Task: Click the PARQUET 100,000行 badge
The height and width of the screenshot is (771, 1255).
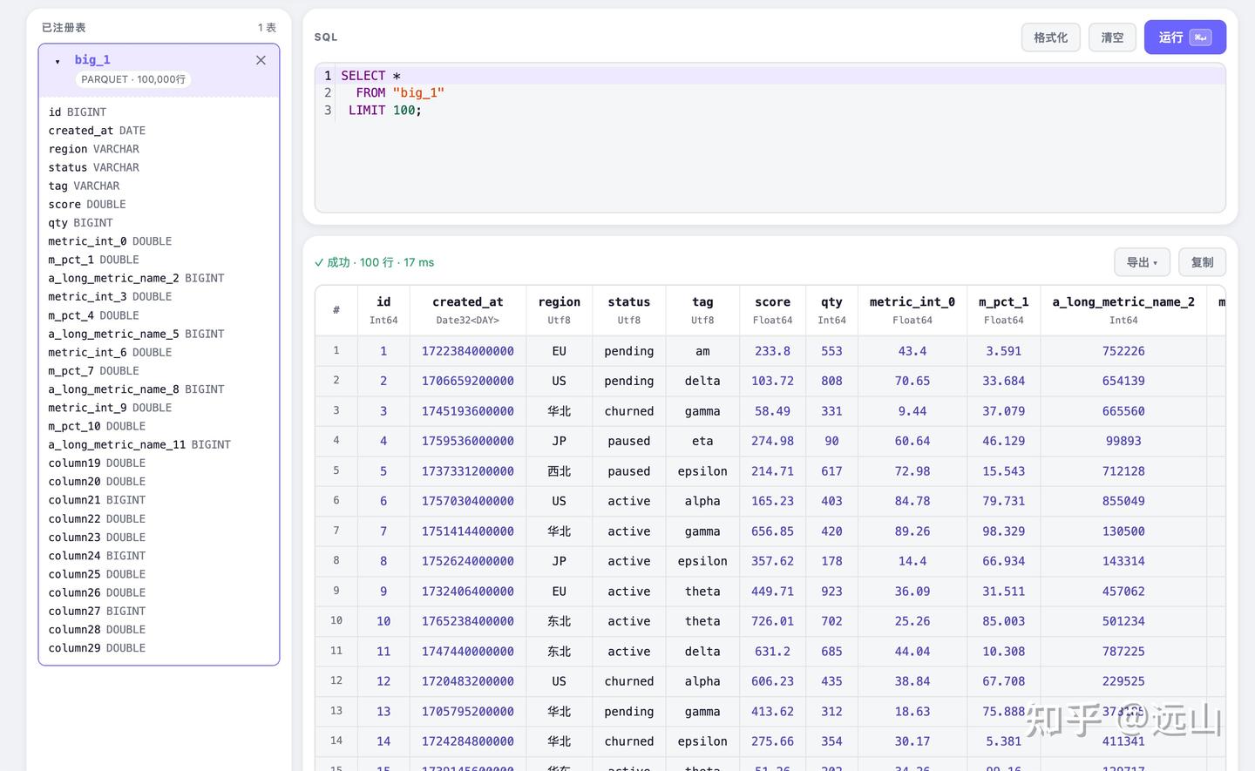Action: coord(133,79)
